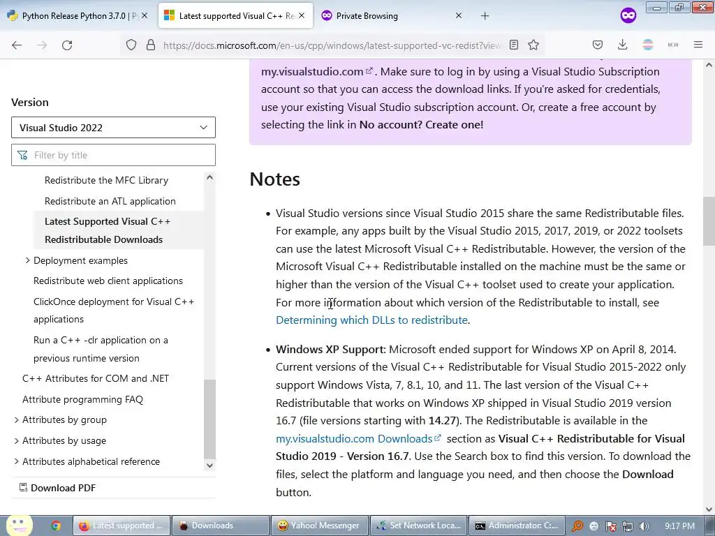Open Run a C++ -clr application article

[101, 349]
